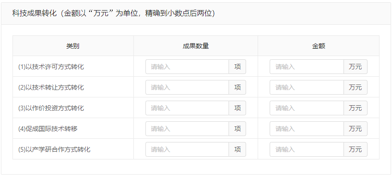Focus the 成果数量 input for 以技术转让方式转化
This screenshot has height=176, width=392.
point(187,87)
